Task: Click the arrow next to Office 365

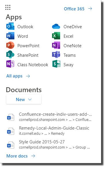Action: point(90,9)
